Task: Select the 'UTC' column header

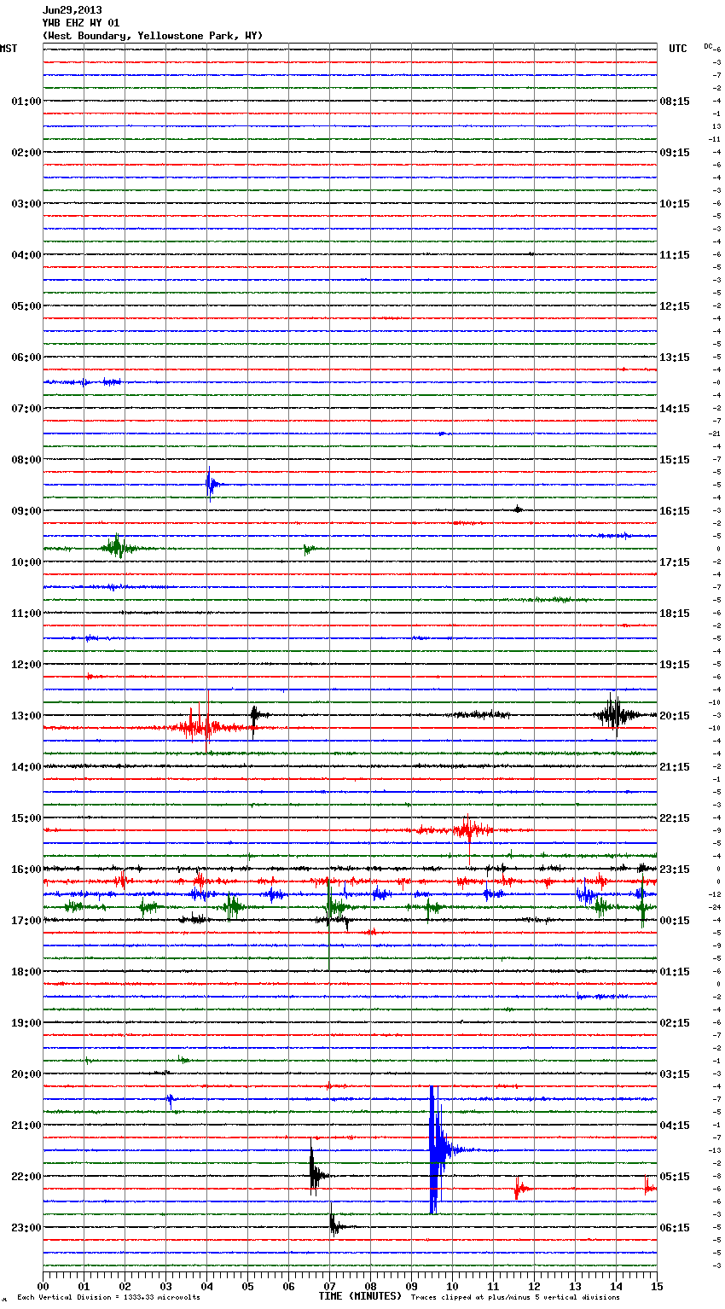Action: [677, 49]
